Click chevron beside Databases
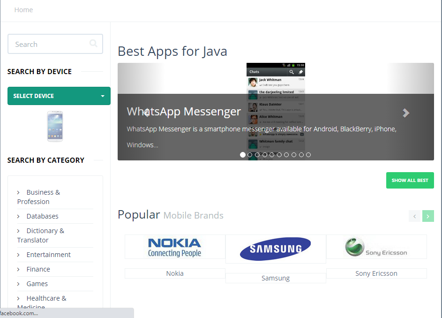The height and width of the screenshot is (318, 442). point(18,216)
